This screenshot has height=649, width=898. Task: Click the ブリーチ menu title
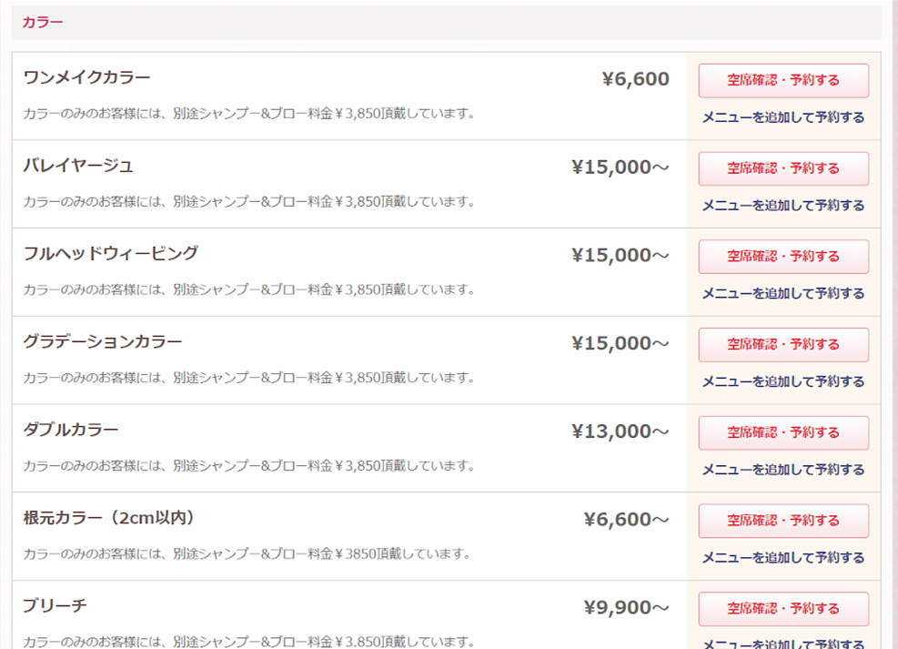pyautogui.click(x=55, y=606)
